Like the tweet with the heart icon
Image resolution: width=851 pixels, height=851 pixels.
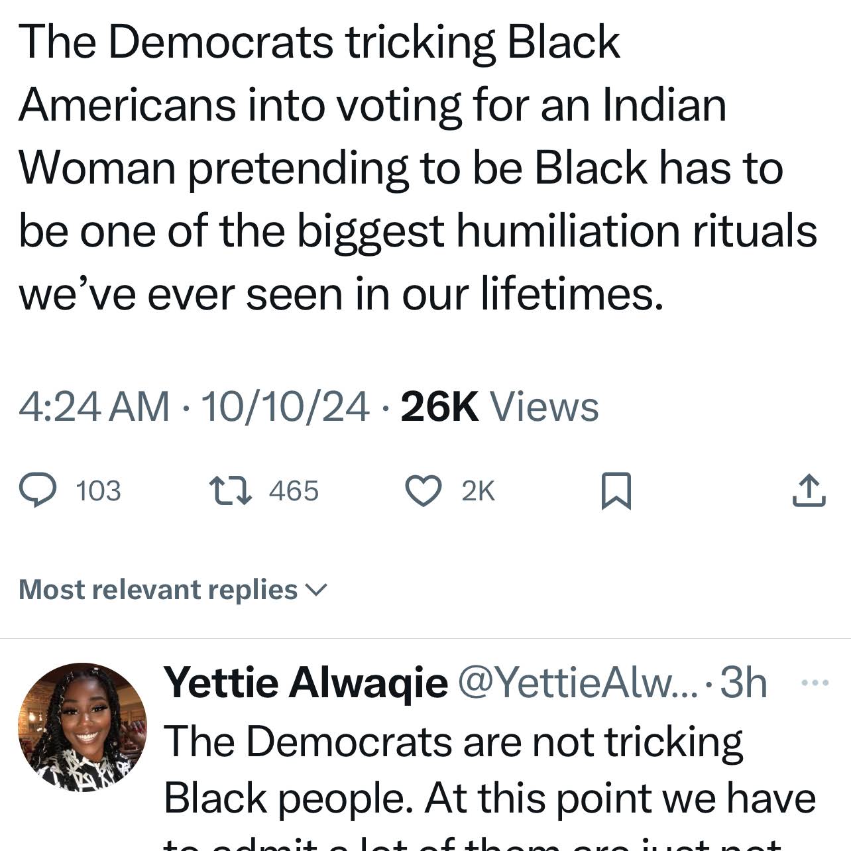(424, 491)
